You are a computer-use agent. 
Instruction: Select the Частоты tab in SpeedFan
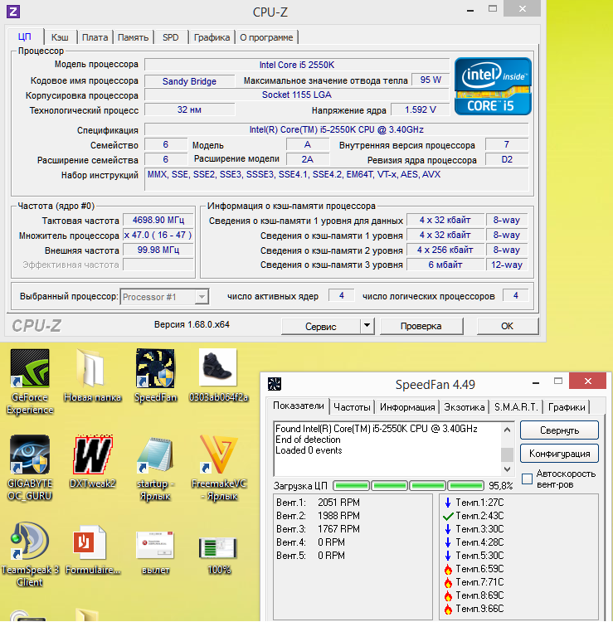[352, 407]
